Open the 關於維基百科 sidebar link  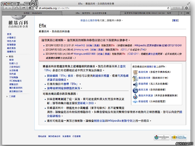(x=16, y=88)
